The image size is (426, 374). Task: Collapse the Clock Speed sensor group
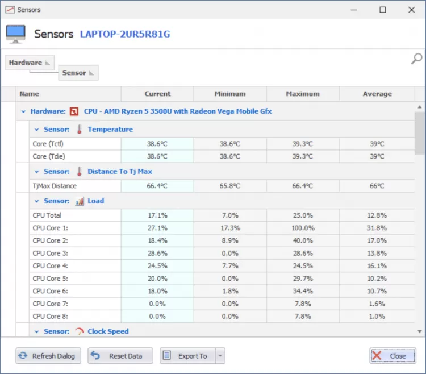37,331
